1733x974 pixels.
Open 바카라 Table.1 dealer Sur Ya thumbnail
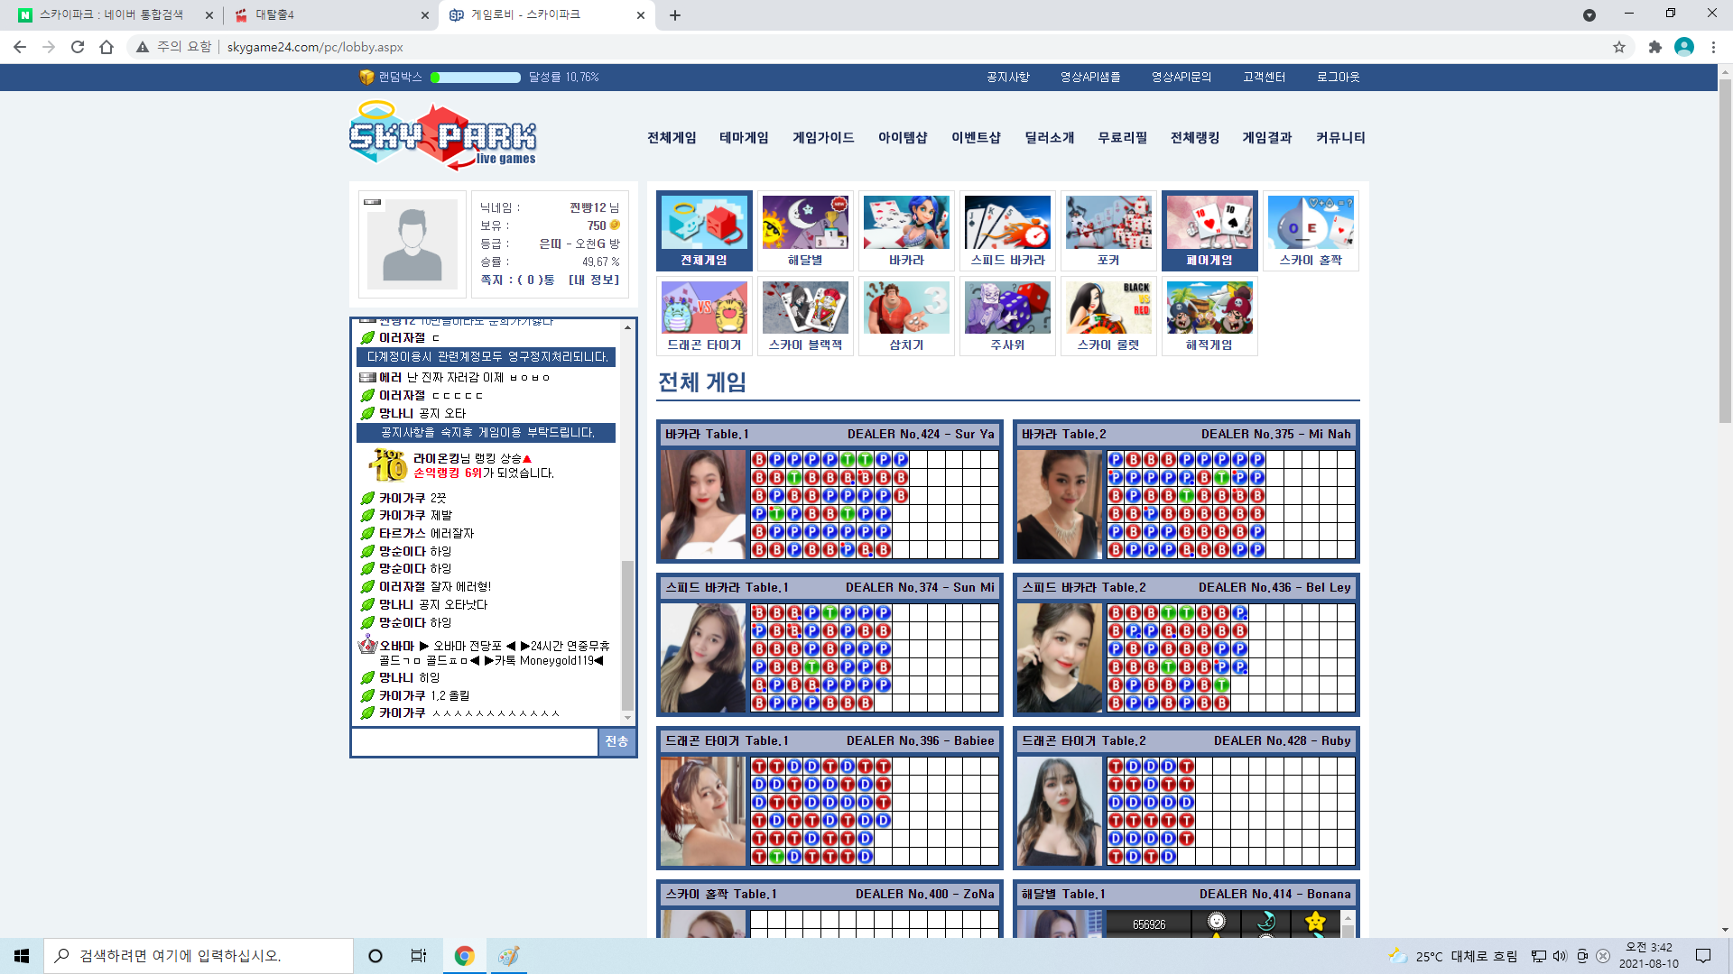703,505
